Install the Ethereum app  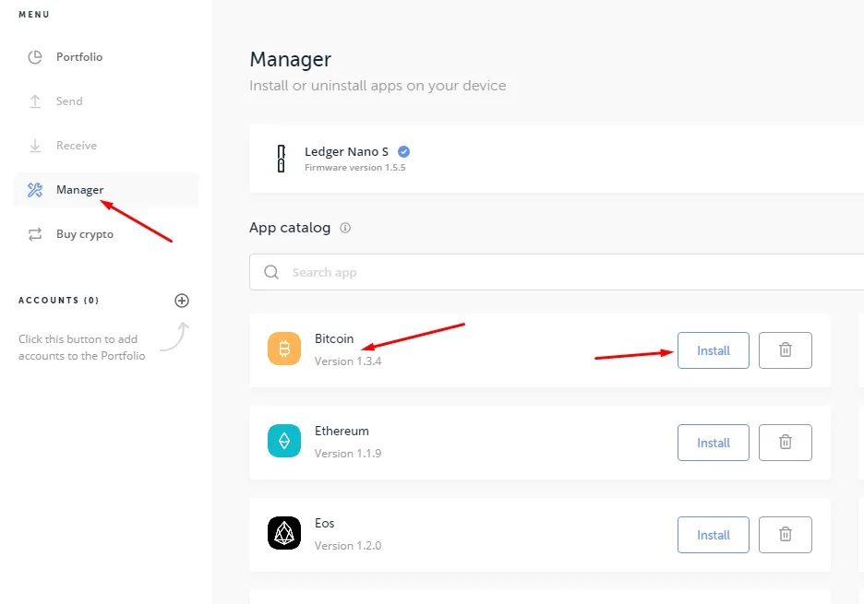click(x=713, y=443)
